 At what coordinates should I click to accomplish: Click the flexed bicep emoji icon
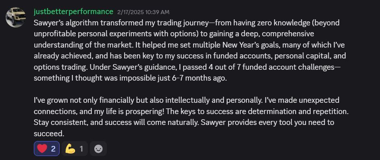[70, 149]
